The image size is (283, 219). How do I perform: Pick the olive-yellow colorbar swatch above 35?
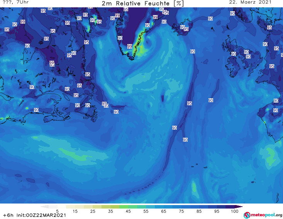coord(115,207)
